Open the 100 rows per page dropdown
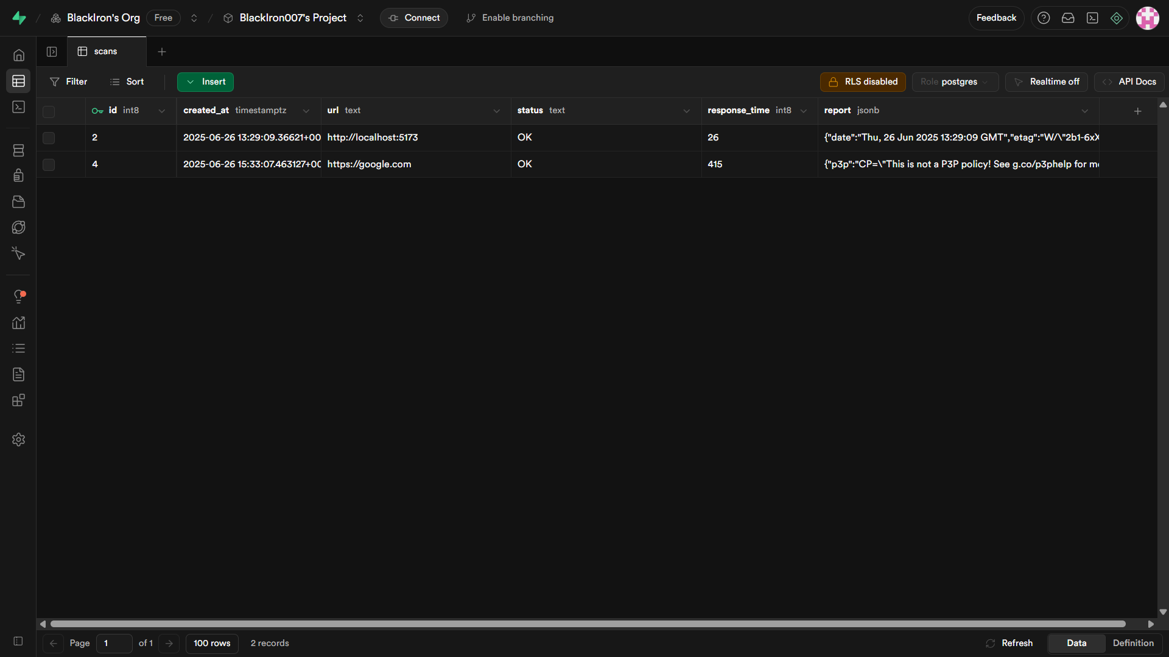 click(x=212, y=643)
